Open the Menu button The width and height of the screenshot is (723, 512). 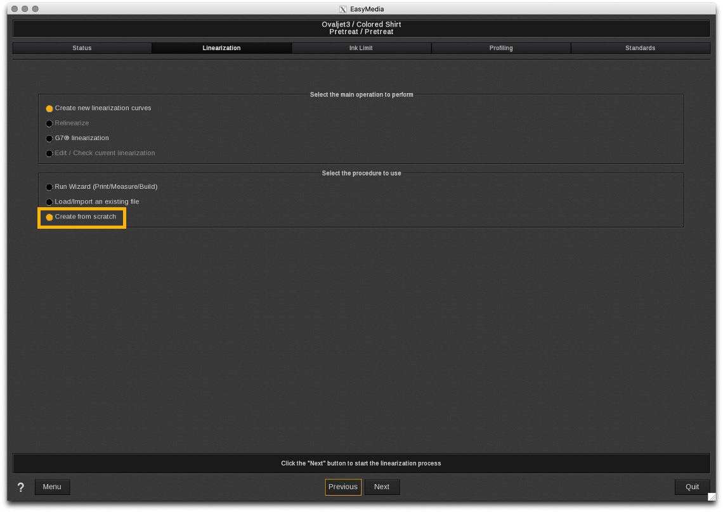[x=52, y=487]
